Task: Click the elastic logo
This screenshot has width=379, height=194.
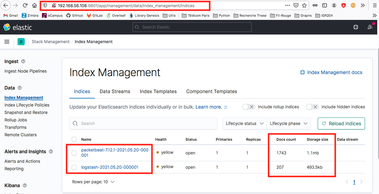Action: 18,27
